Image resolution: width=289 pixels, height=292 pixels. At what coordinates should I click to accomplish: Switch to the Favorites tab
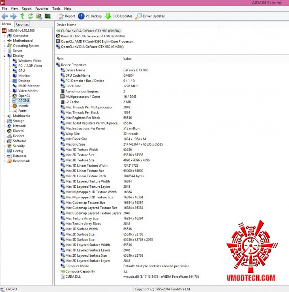click(22, 24)
